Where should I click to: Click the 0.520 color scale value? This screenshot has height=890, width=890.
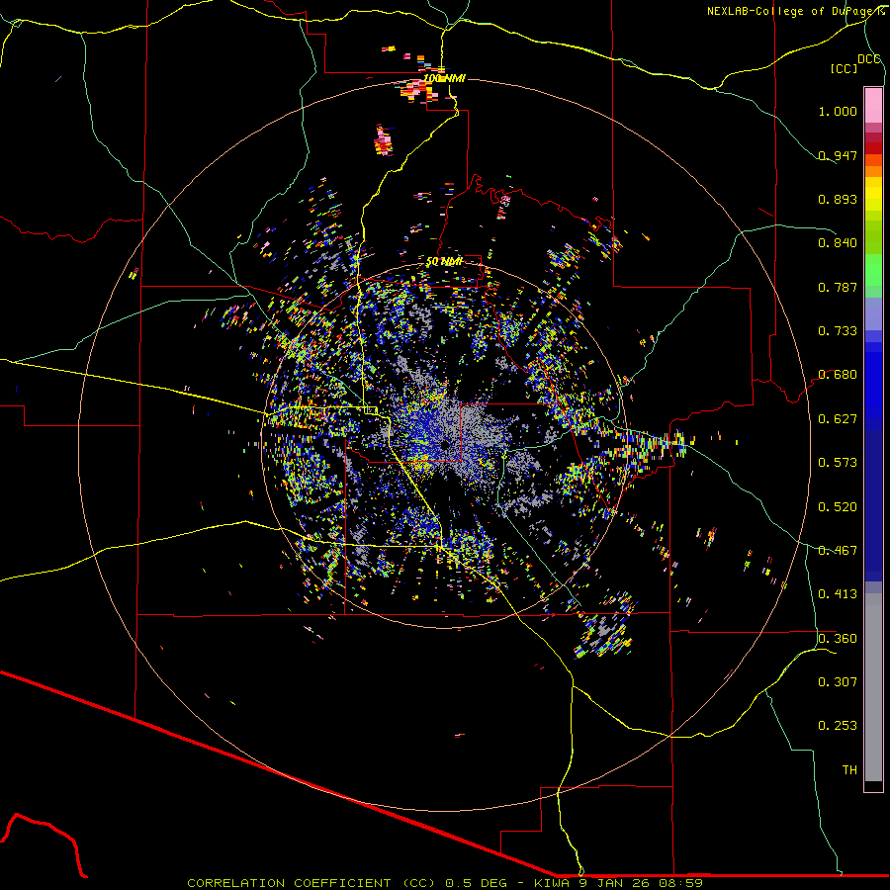[x=838, y=506]
